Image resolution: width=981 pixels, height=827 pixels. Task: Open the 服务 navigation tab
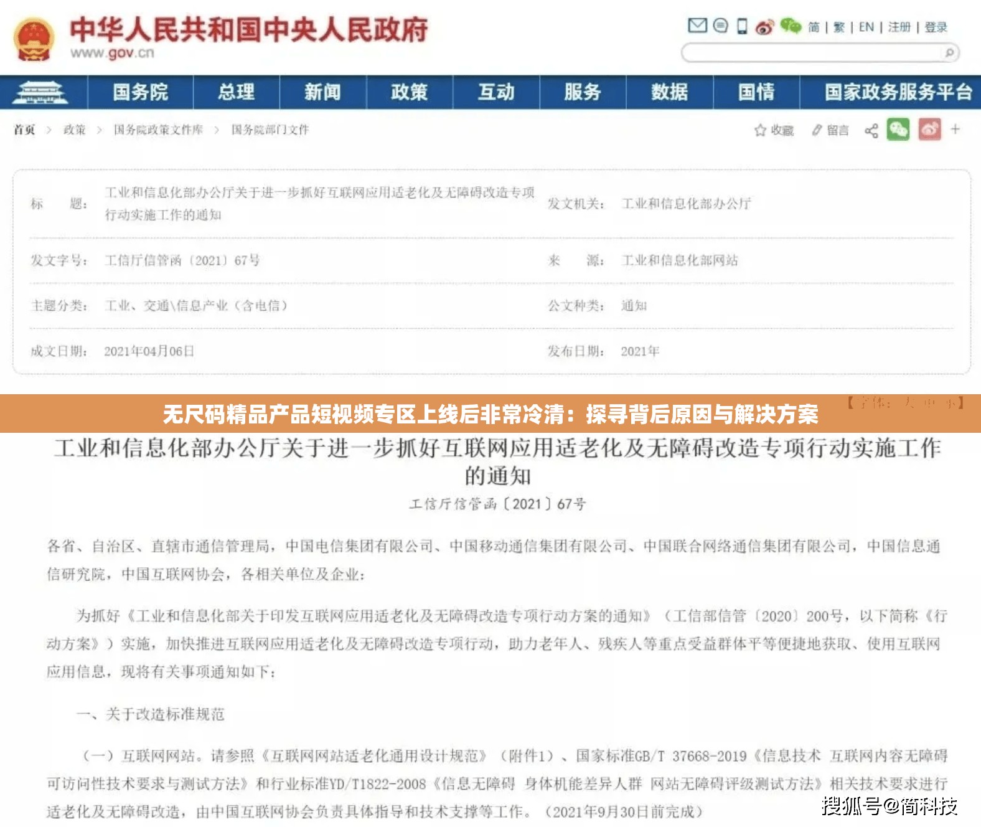[583, 92]
